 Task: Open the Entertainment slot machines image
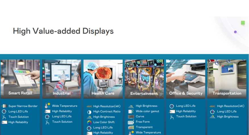click(x=144, y=79)
